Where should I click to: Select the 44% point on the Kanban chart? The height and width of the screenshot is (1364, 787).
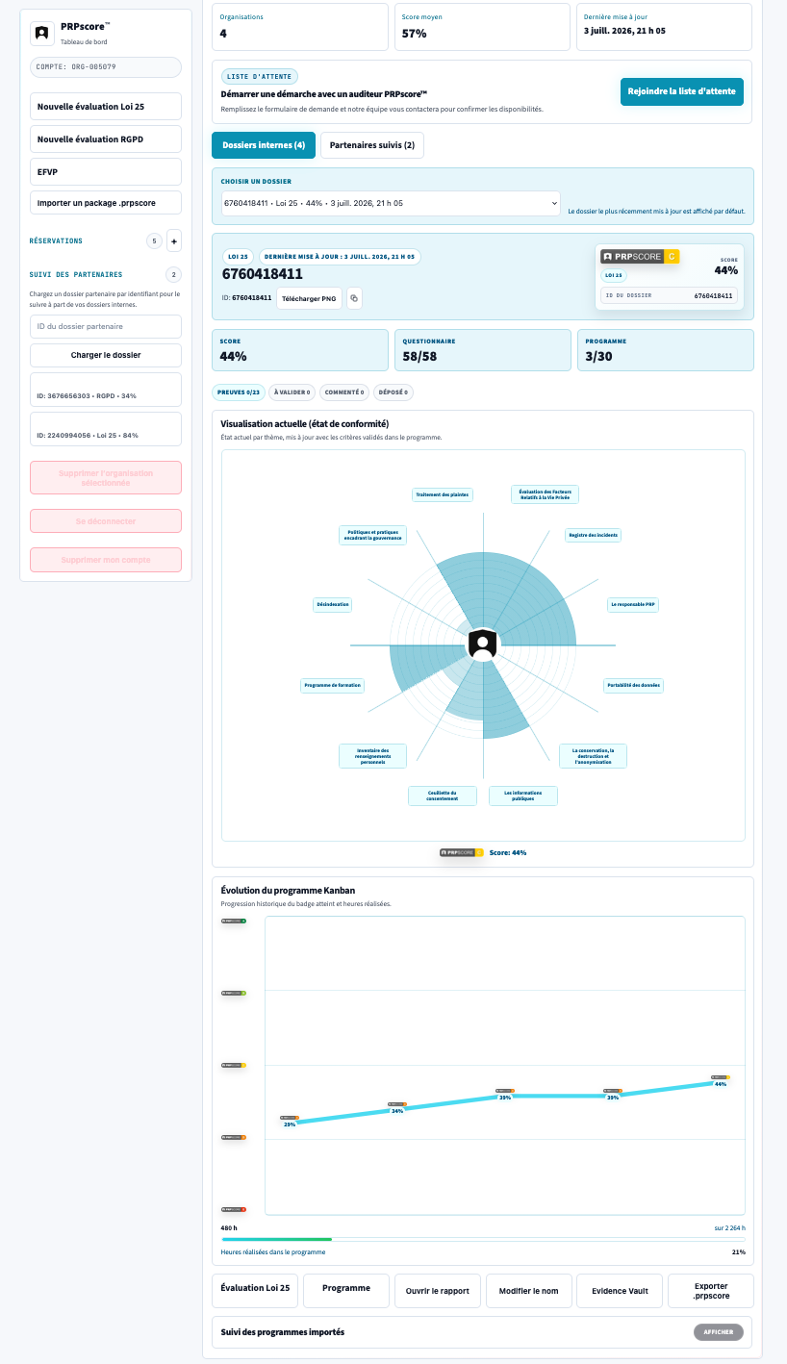pyautogui.click(x=721, y=1084)
